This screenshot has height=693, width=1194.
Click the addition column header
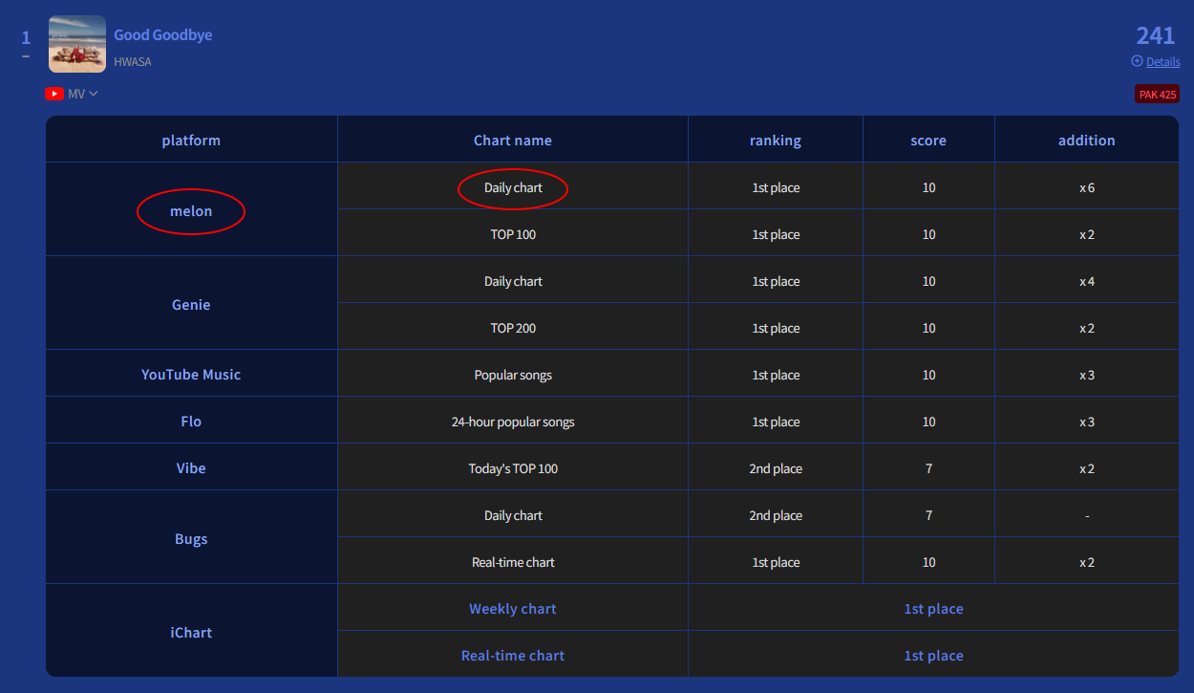click(1087, 140)
